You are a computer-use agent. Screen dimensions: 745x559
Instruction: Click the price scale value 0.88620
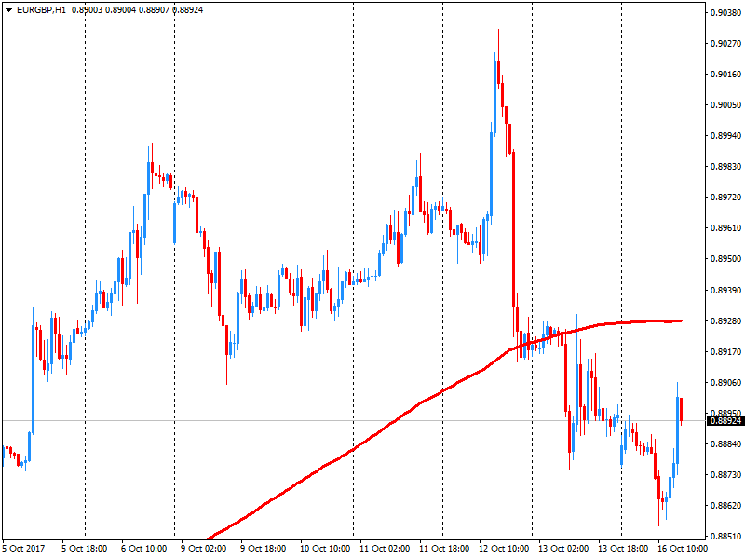[x=725, y=505]
